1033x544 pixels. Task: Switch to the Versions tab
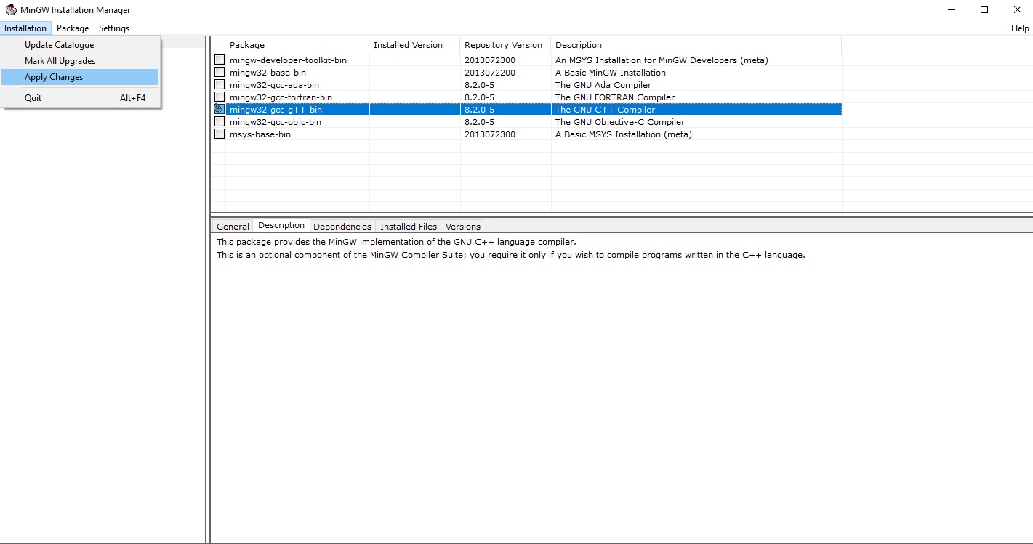(x=463, y=227)
